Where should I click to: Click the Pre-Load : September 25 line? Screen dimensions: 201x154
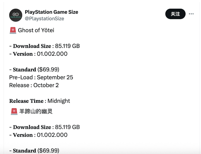tap(41, 77)
